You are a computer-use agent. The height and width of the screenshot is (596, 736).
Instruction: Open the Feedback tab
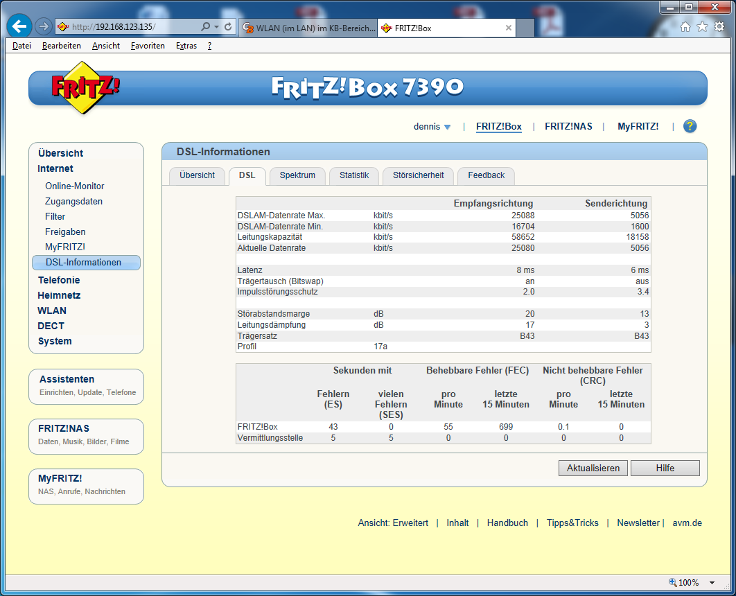tap(487, 175)
